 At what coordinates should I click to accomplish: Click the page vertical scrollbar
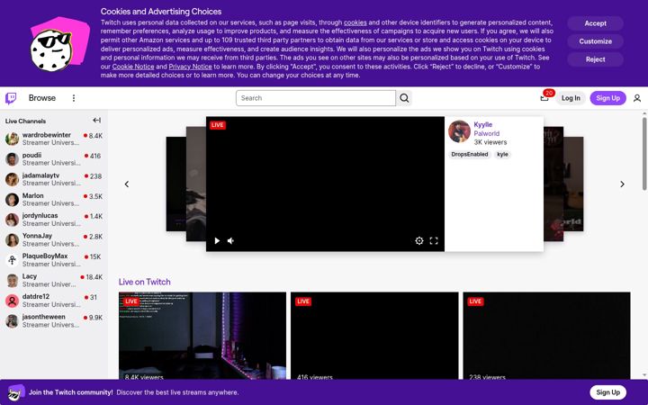[x=644, y=154]
